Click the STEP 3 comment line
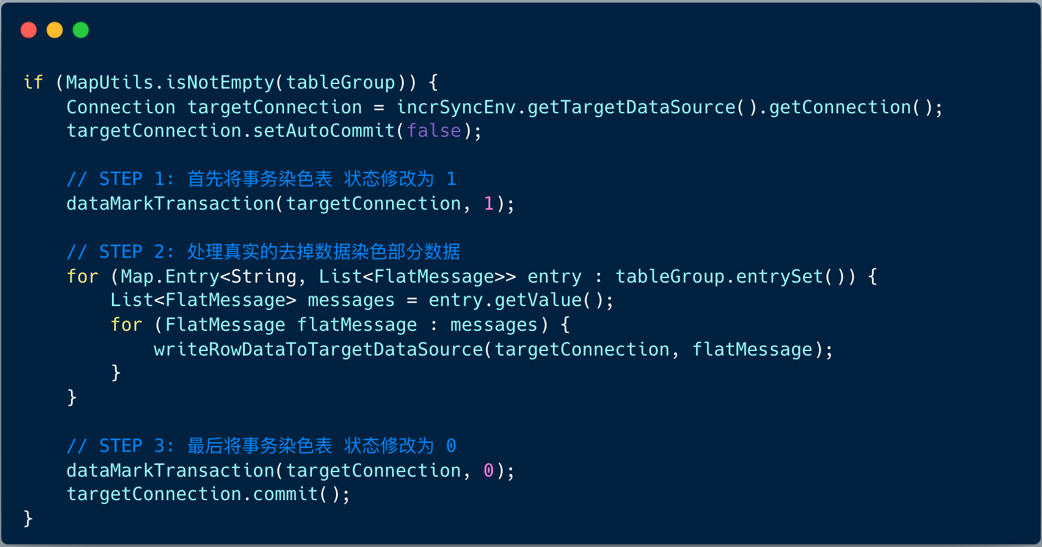The width and height of the screenshot is (1042, 547). [261, 446]
